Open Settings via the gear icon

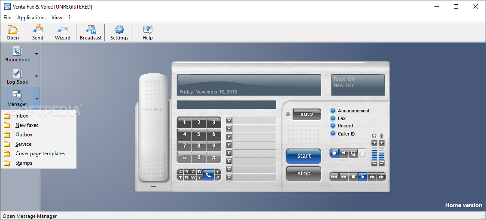(x=119, y=32)
